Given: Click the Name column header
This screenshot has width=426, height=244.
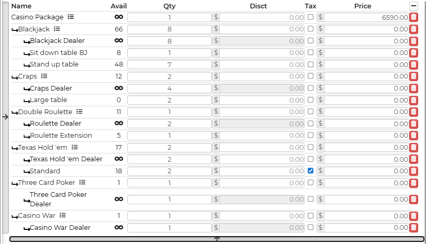Looking at the screenshot, I should point(21,6).
